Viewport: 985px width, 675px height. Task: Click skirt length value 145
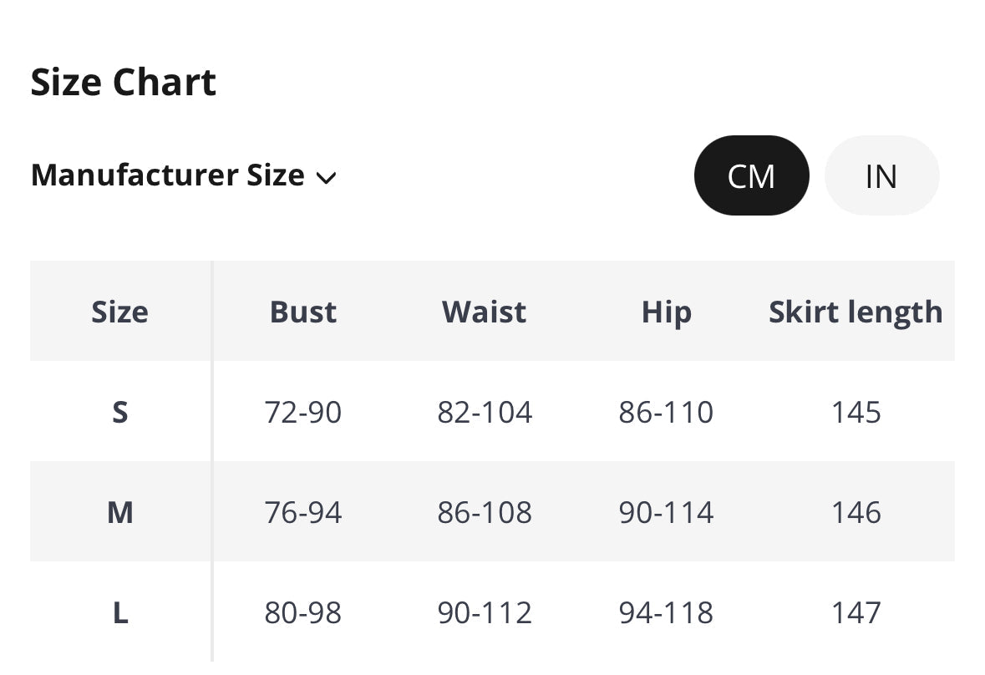[856, 412]
